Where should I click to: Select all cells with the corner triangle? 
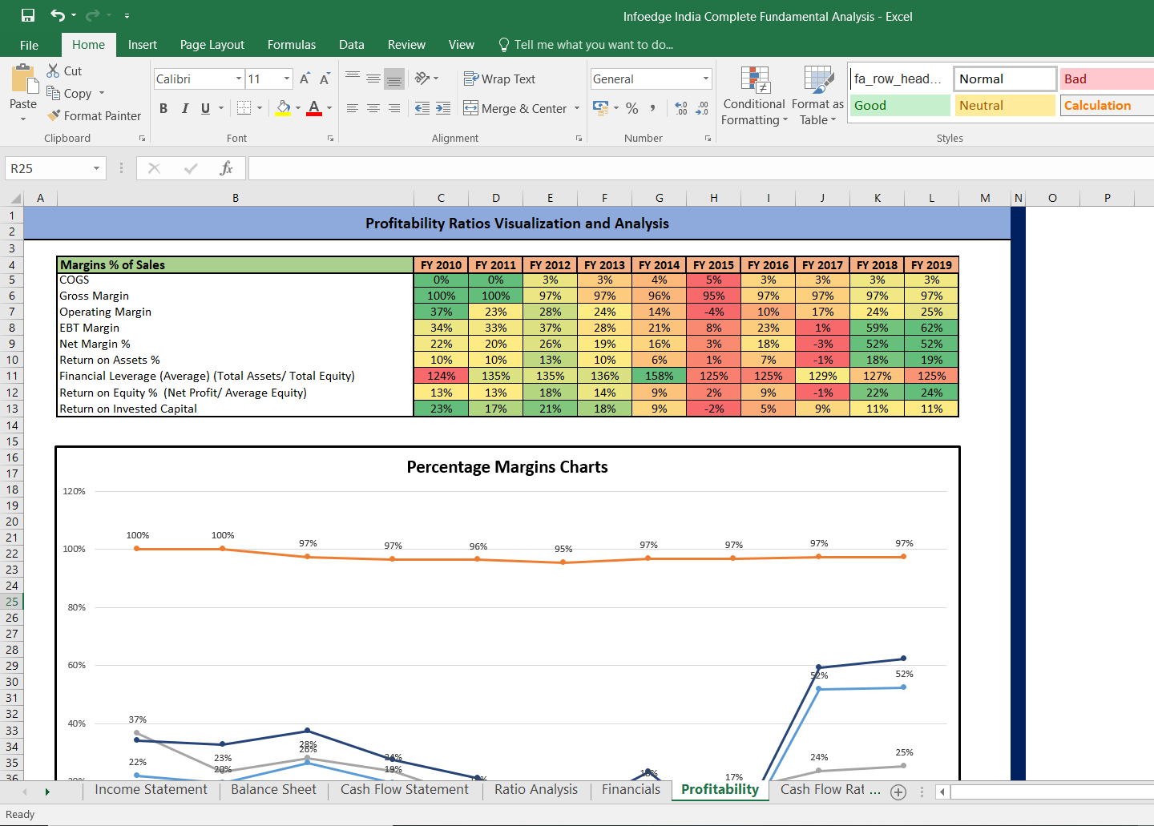(15, 198)
